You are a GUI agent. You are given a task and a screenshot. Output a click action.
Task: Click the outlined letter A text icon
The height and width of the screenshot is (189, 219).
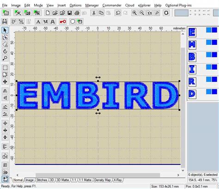(x=53, y=22)
